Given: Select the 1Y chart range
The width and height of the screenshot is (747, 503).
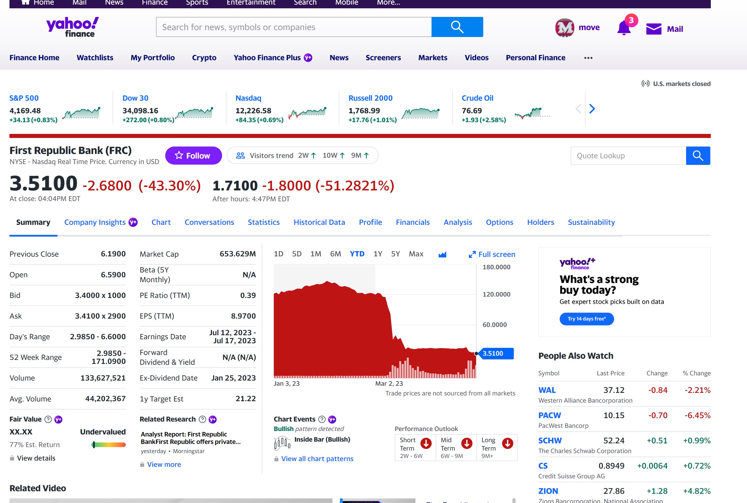Looking at the screenshot, I should pos(378,254).
